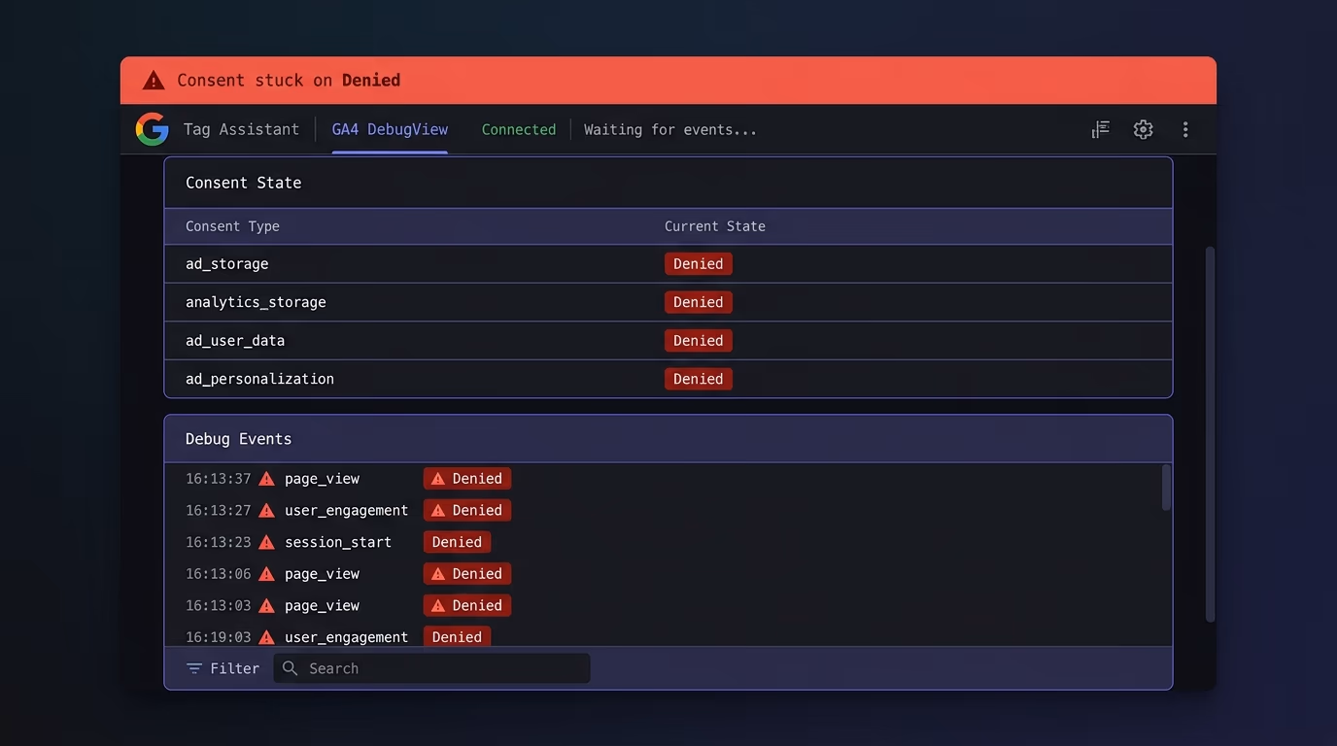
Task: Click the Denied badge on 16:13:03 event
Action: coord(466,606)
